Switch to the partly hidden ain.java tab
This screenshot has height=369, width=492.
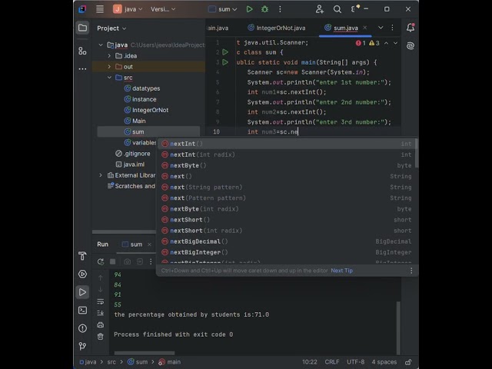[x=218, y=28]
